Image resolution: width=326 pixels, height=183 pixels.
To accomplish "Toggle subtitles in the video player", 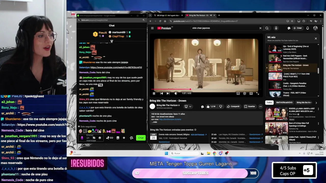I will pos(238,94).
